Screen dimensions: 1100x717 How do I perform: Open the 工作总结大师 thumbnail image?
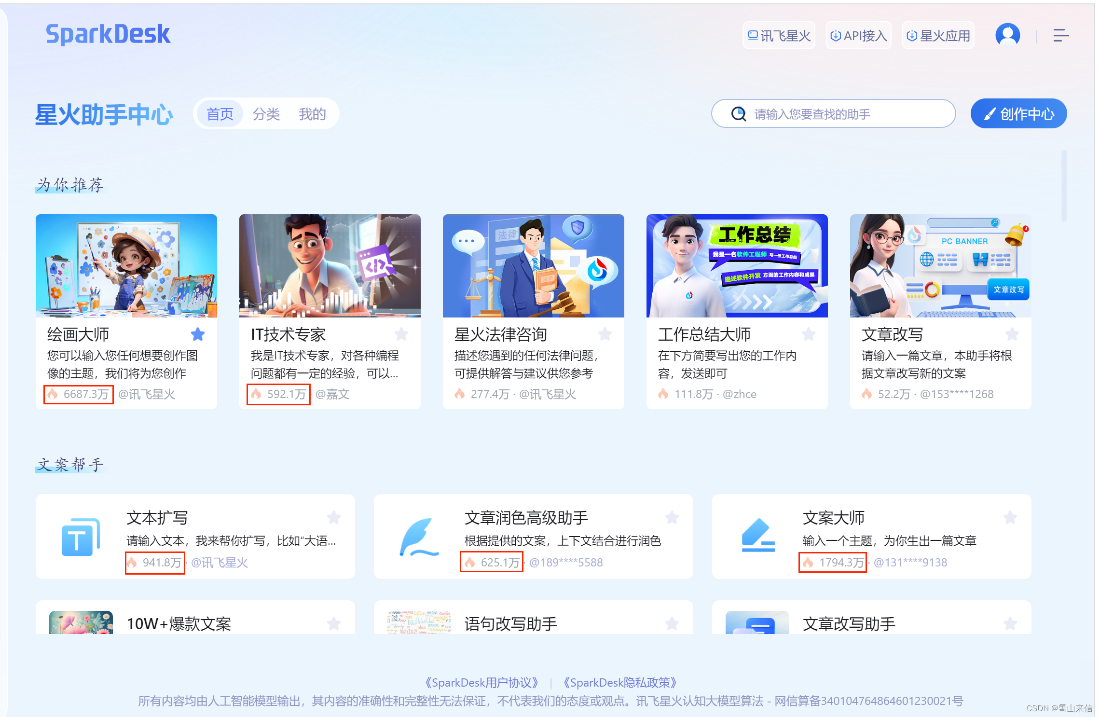click(x=737, y=266)
